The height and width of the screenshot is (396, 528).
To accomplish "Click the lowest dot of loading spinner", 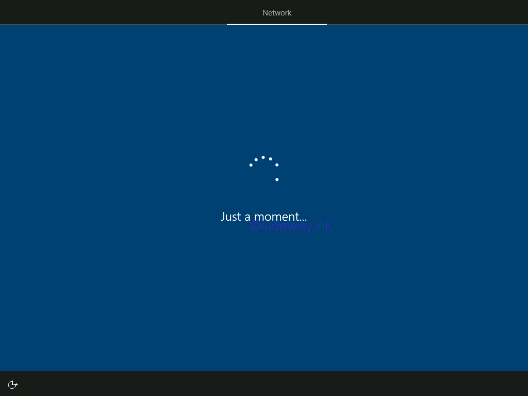I will 277,179.
